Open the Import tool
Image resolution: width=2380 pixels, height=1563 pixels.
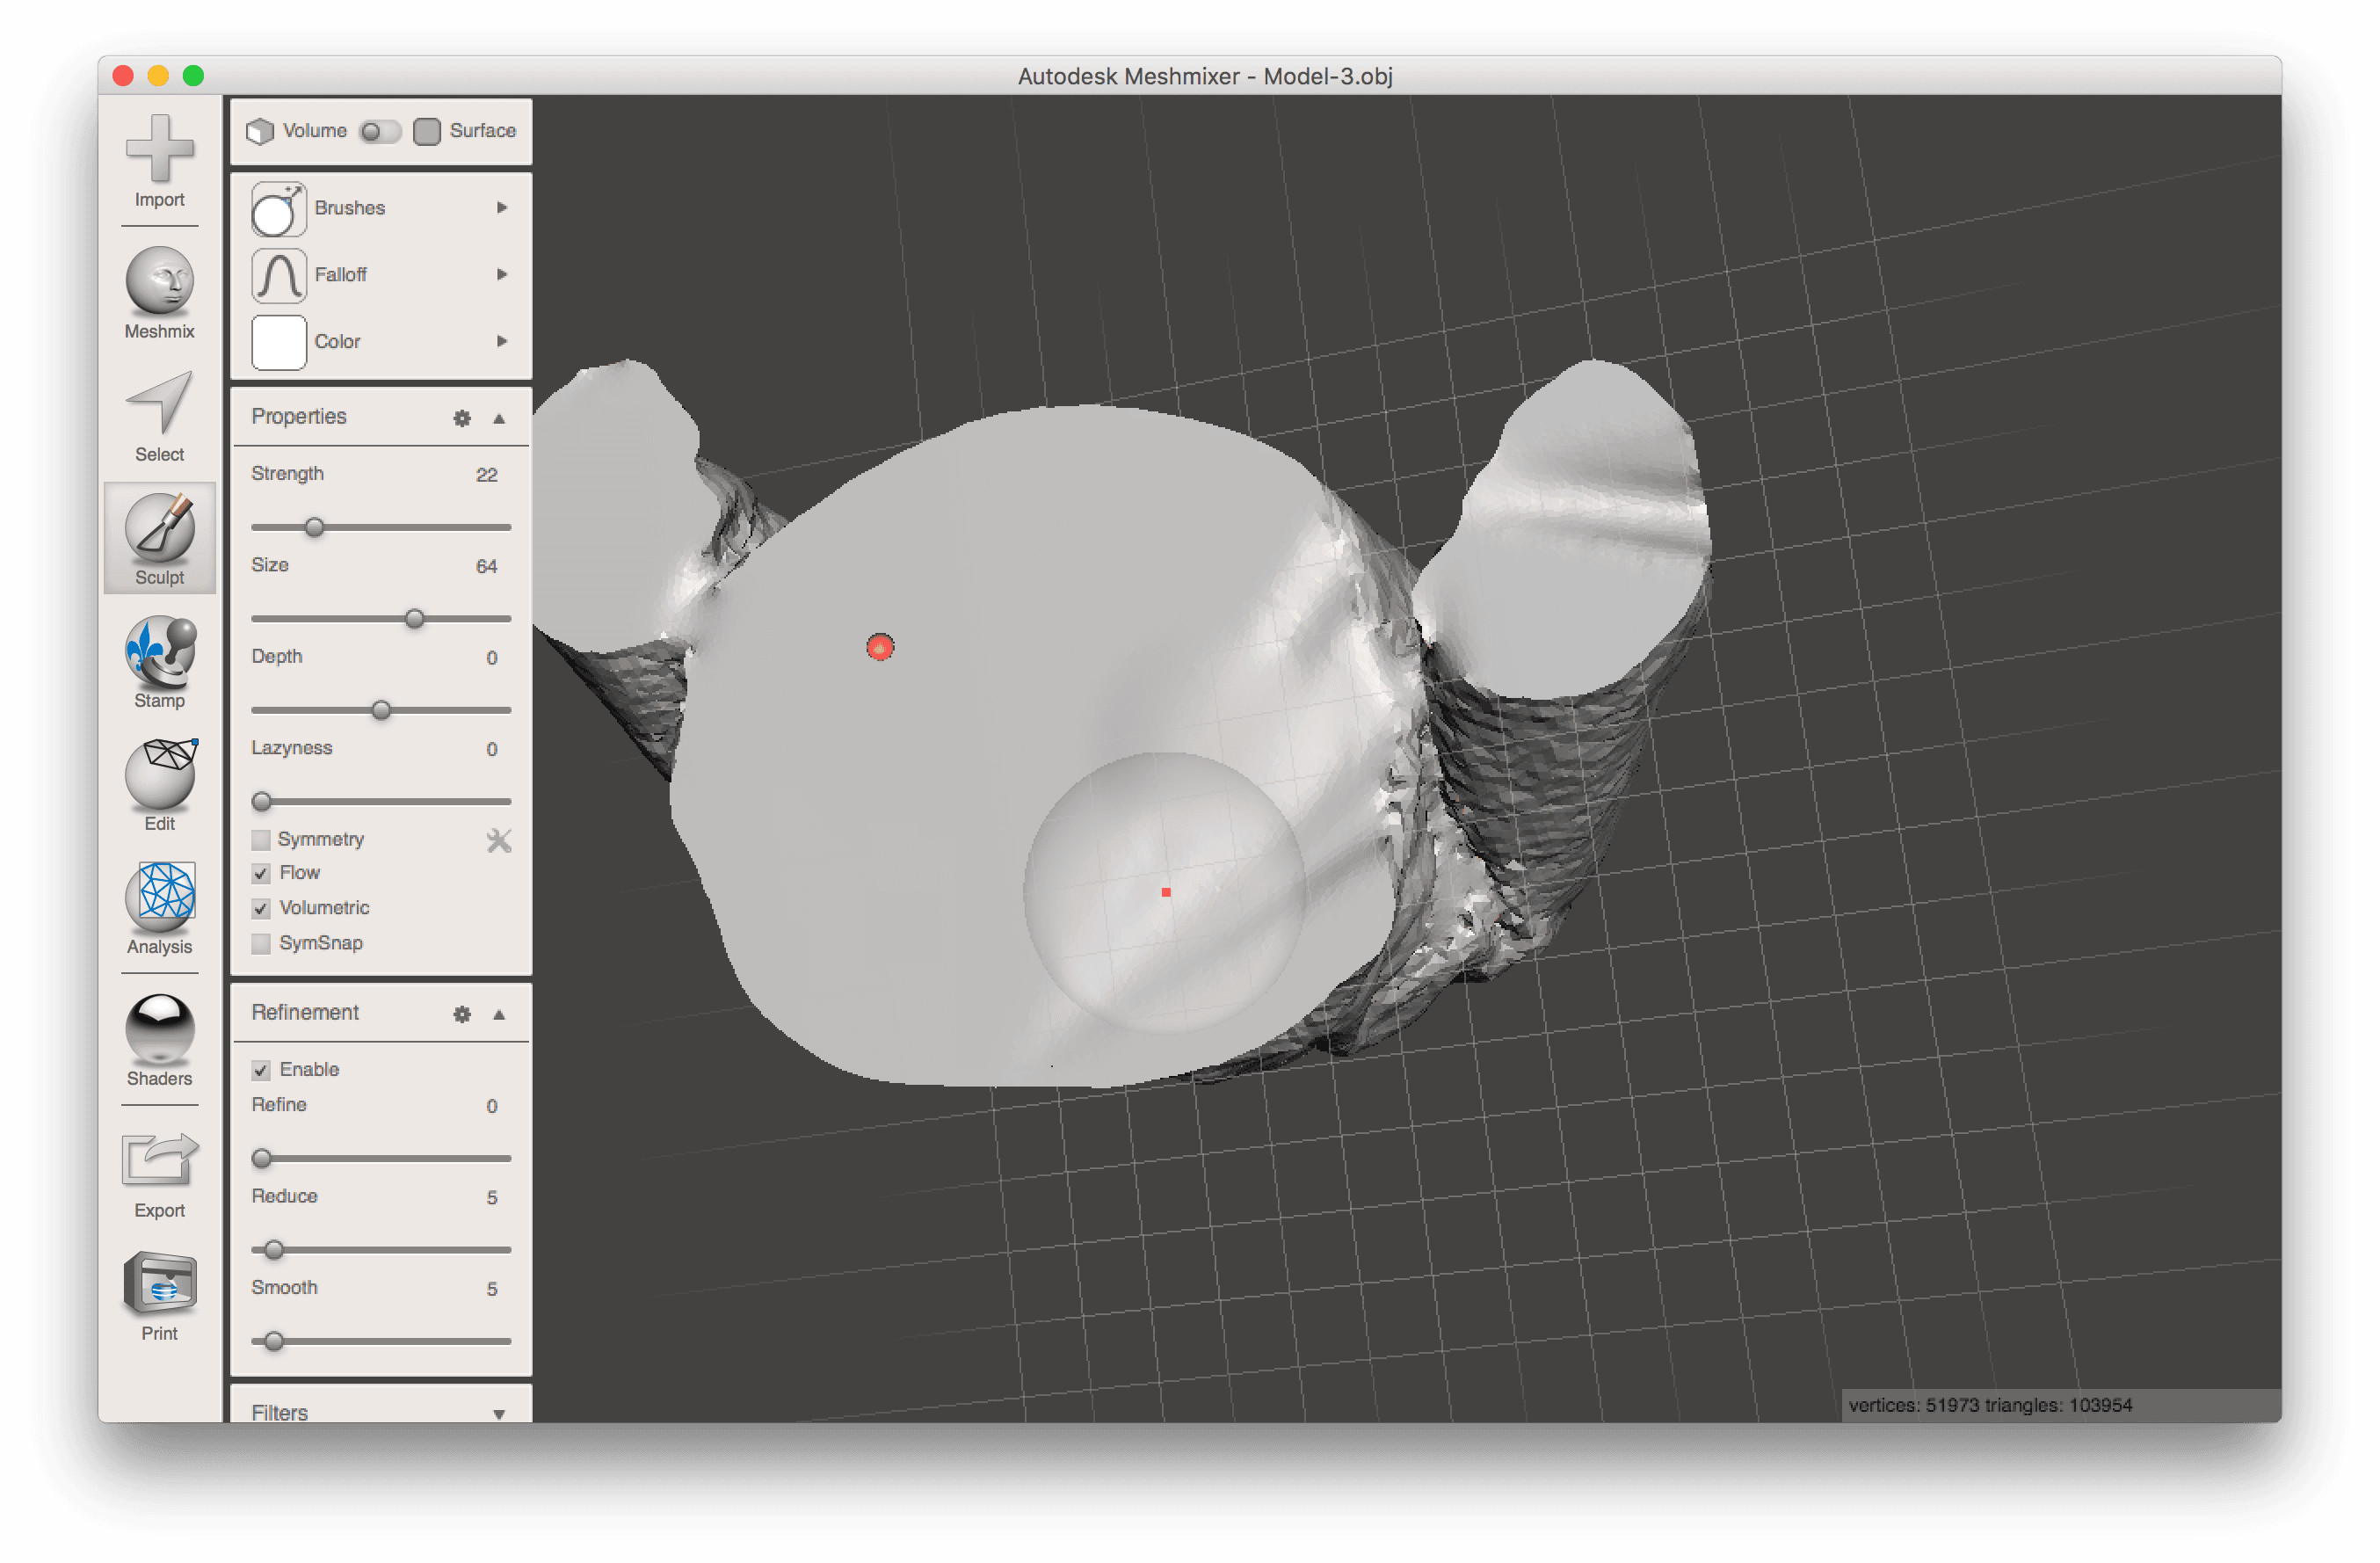tap(159, 160)
